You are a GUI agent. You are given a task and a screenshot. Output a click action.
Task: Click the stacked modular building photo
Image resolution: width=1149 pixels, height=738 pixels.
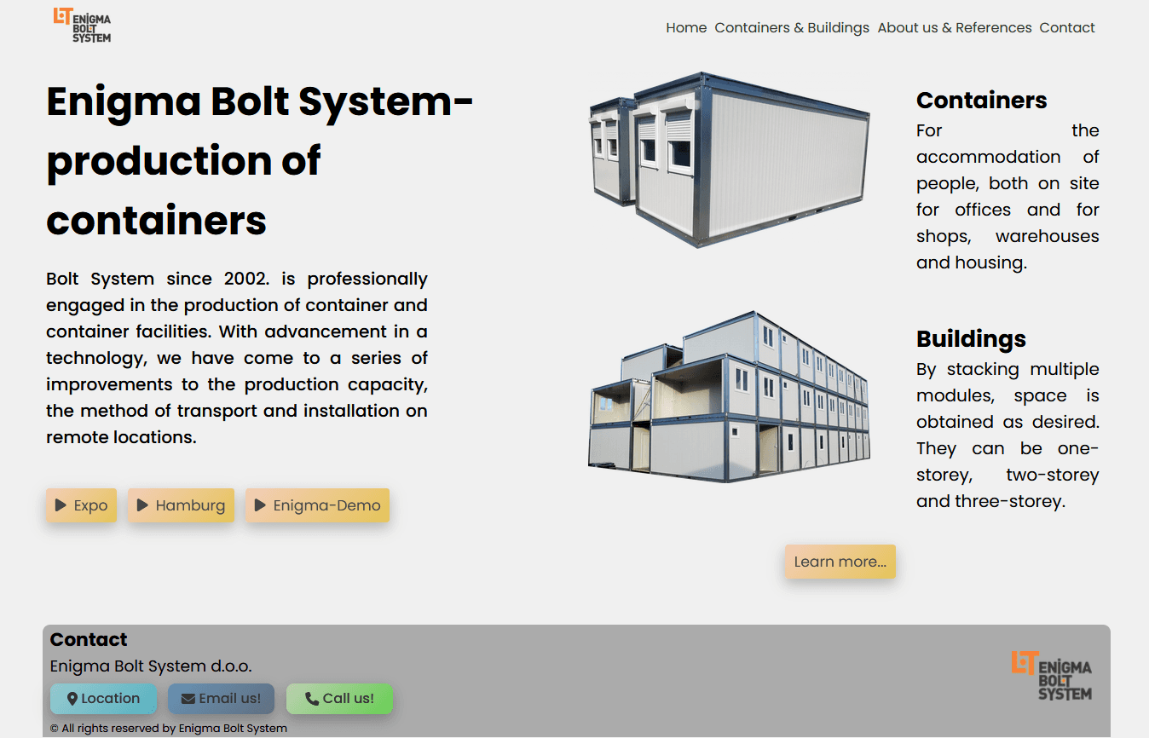pos(729,396)
